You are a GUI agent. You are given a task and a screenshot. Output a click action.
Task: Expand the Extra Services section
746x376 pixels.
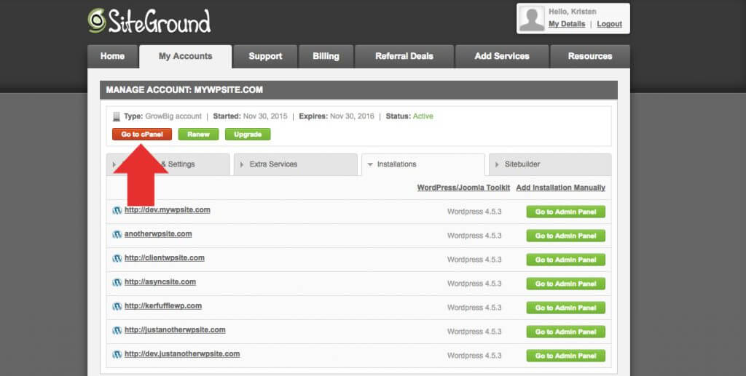coord(296,164)
